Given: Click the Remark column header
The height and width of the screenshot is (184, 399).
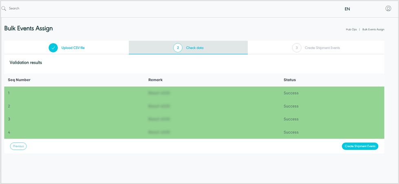Looking at the screenshot, I should click(x=155, y=80).
